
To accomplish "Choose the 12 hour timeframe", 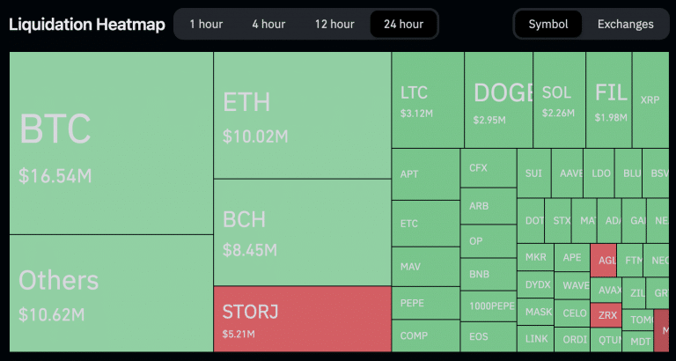I will coord(334,24).
